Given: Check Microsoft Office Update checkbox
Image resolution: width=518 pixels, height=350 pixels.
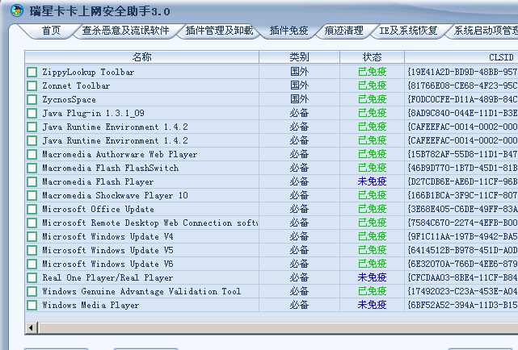Looking at the screenshot, I should pyautogui.click(x=32, y=210).
